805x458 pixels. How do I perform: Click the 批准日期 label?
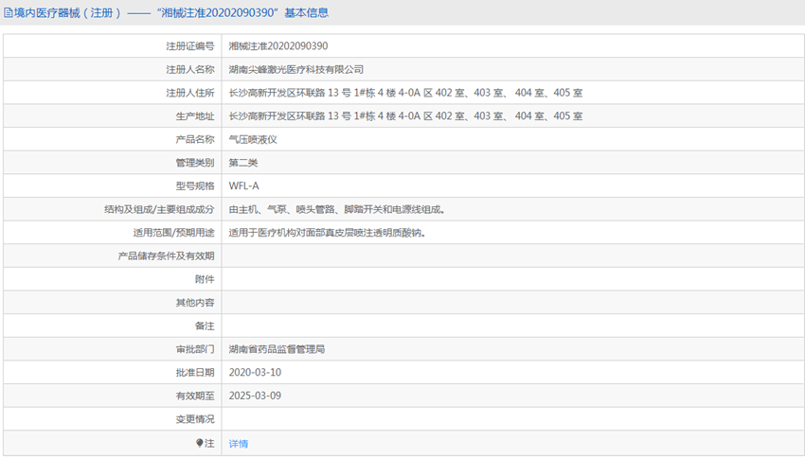195,373
